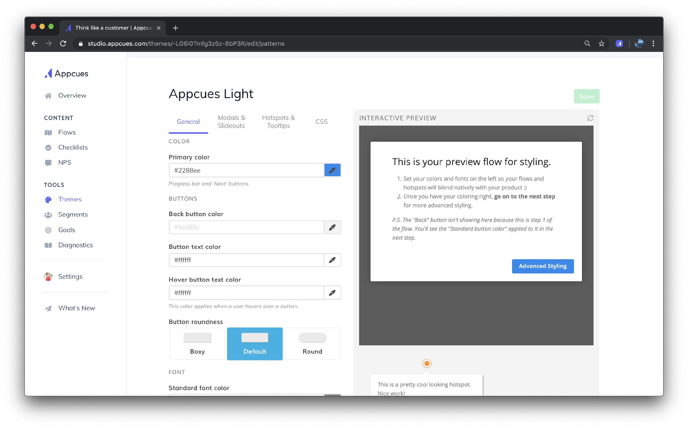Click the Diagnostics book icon
This screenshot has height=429, width=688.
point(48,245)
